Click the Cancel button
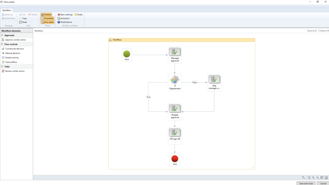Viewport: 329px width, 185px height. 323,183
